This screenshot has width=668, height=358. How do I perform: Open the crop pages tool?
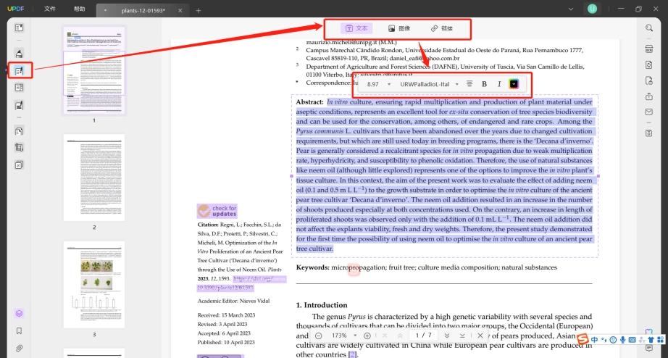[x=19, y=147]
